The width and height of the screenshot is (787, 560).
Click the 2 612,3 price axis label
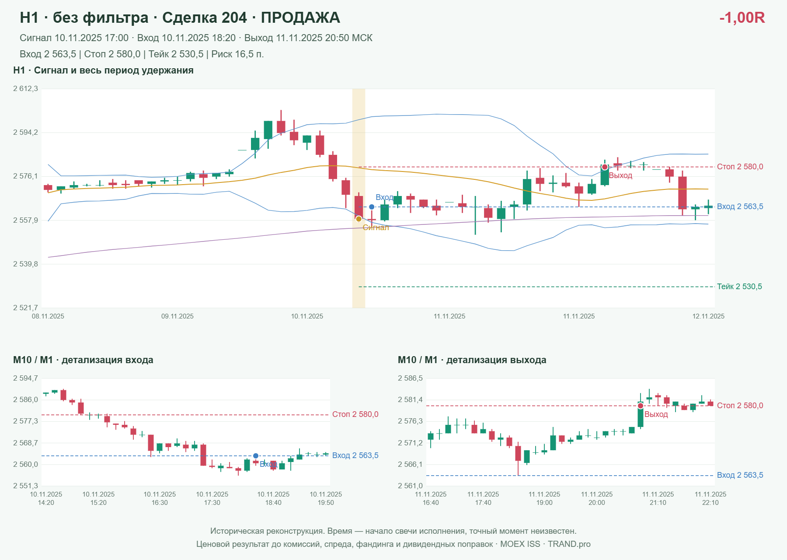coord(25,89)
